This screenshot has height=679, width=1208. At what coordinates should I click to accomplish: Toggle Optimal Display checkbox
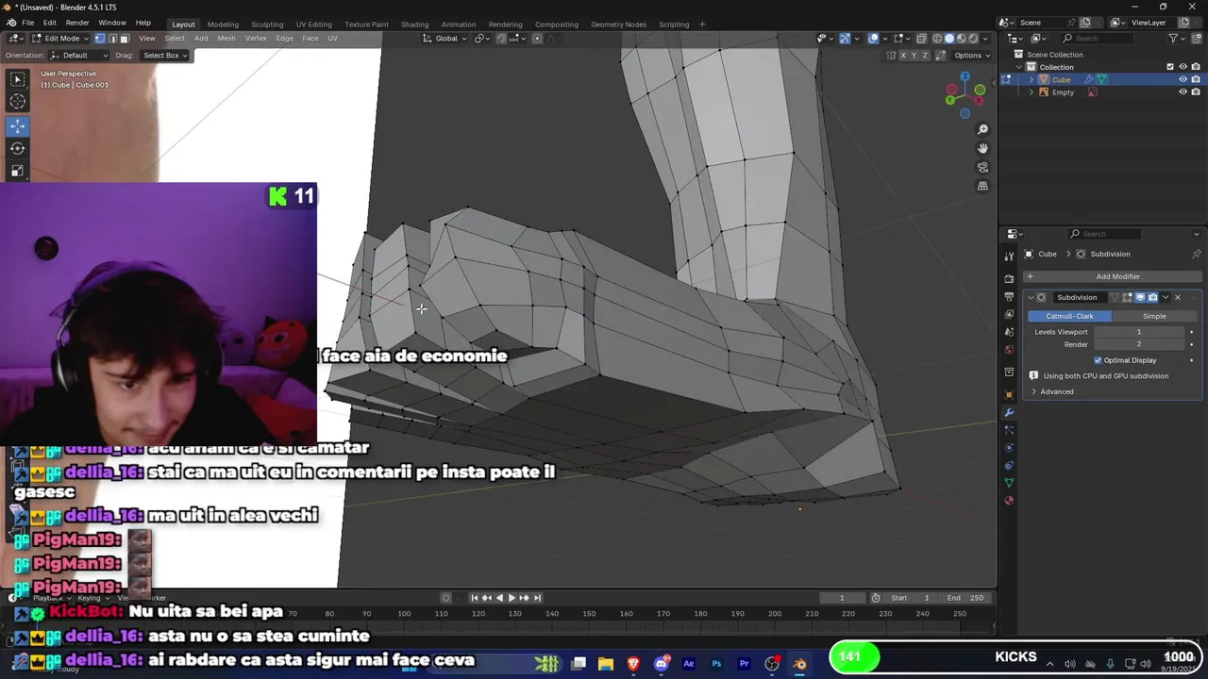[1098, 360]
